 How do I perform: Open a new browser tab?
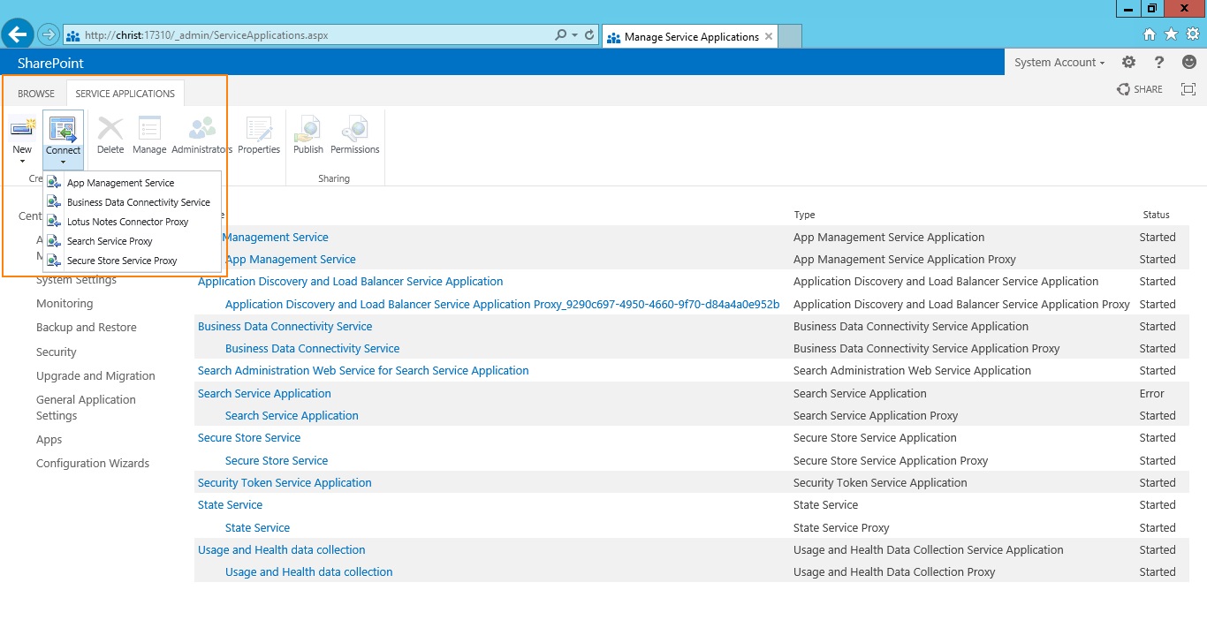pos(790,36)
